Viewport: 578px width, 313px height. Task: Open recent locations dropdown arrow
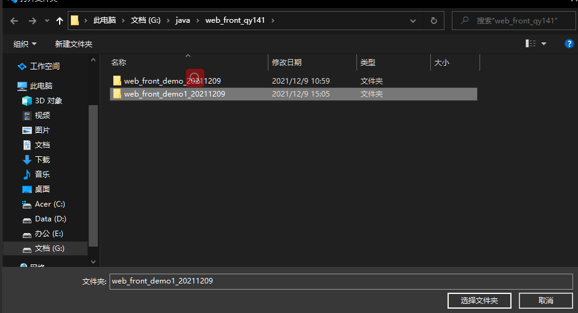pos(47,21)
